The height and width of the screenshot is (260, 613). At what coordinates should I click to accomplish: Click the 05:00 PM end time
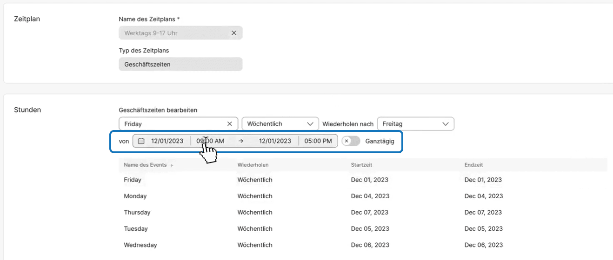[x=318, y=141]
